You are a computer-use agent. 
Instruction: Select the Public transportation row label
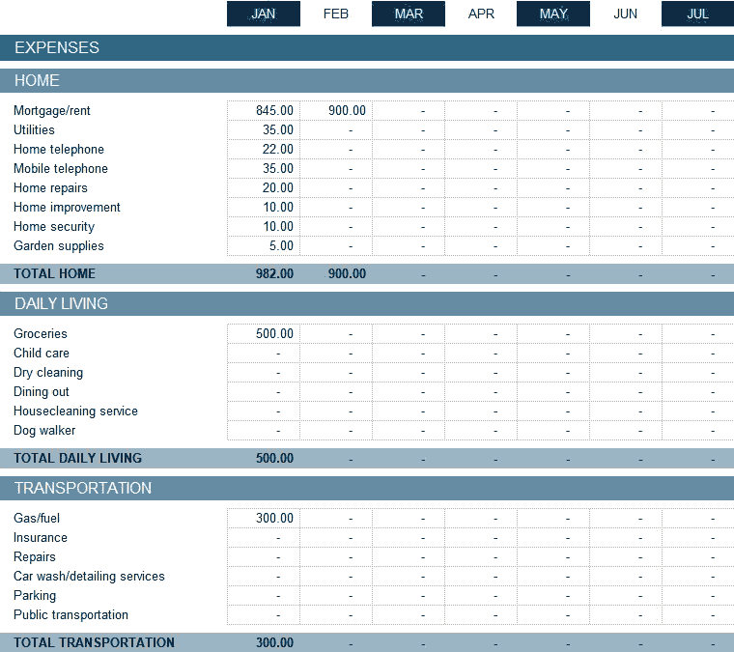tap(71, 615)
